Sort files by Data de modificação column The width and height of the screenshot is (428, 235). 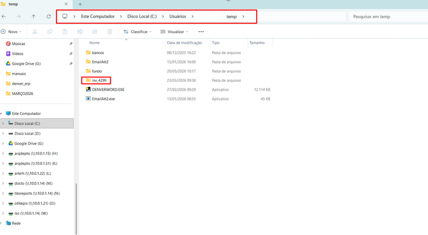coord(185,43)
